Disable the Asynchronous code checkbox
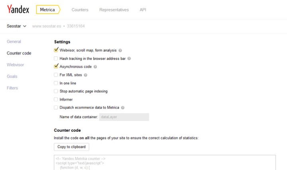This screenshot has height=170, width=287. 56,66
